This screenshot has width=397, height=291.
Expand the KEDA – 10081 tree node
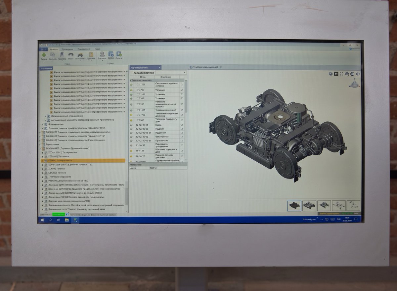(43, 153)
